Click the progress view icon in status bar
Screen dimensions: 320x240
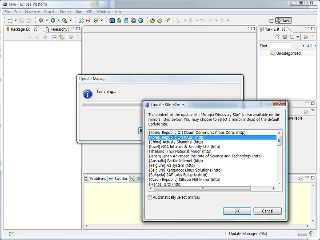click(311, 233)
